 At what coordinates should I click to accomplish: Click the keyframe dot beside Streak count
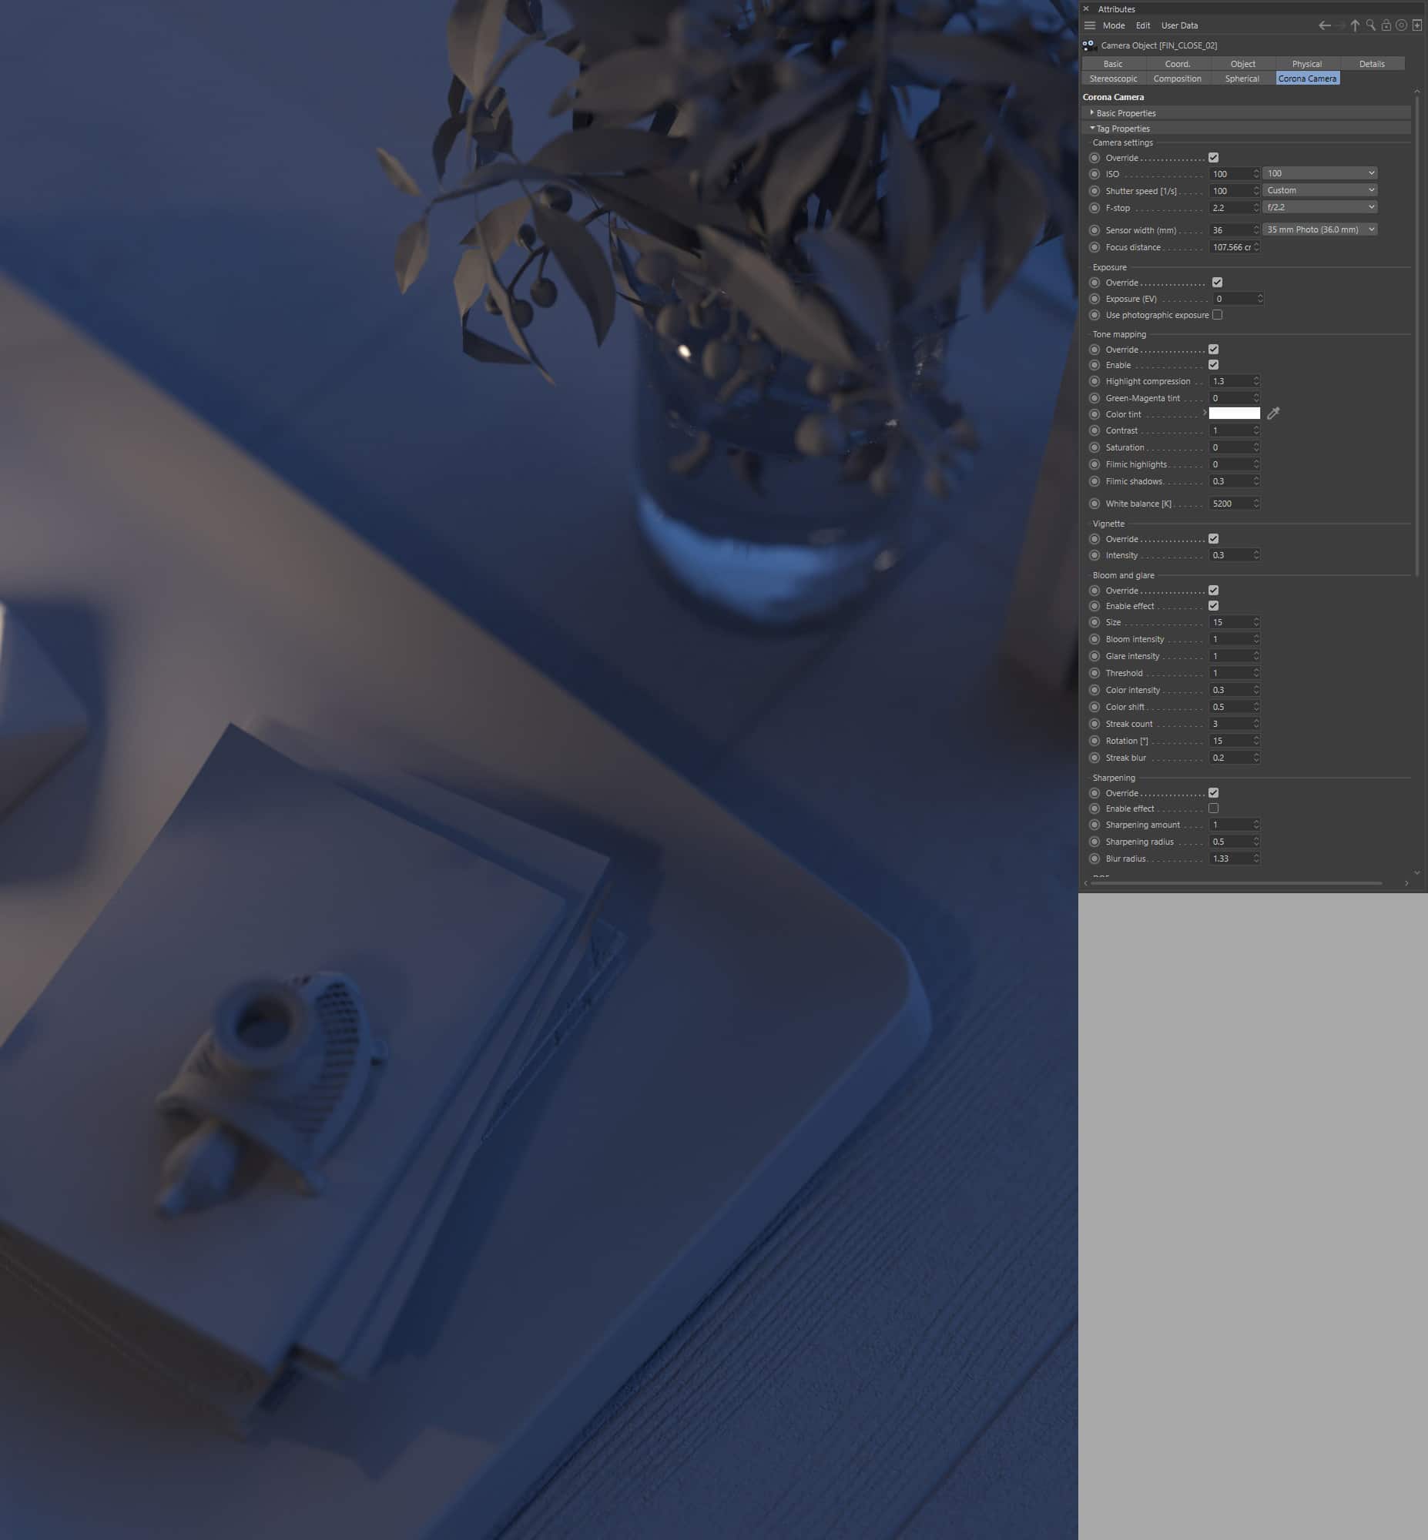click(x=1094, y=725)
